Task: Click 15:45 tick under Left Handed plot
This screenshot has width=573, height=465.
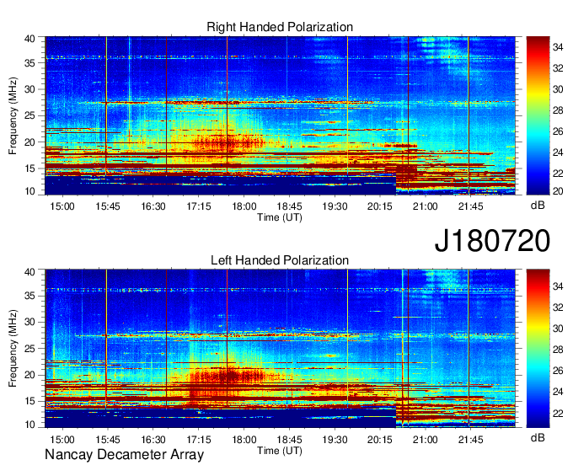Action: 108,440
